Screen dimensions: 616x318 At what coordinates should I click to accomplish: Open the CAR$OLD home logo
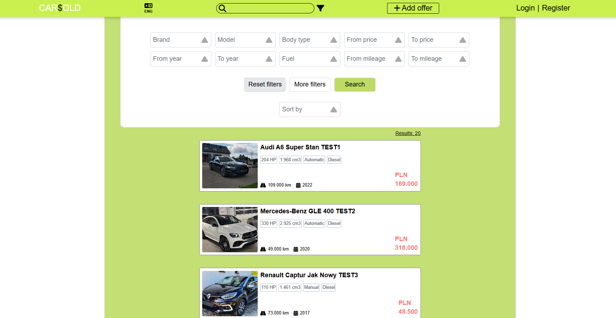click(60, 8)
